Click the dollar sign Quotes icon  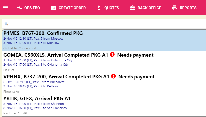point(99,8)
